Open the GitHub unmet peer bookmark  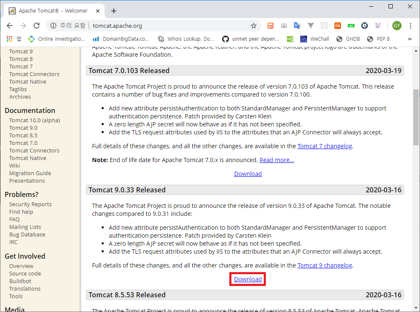[x=250, y=39]
